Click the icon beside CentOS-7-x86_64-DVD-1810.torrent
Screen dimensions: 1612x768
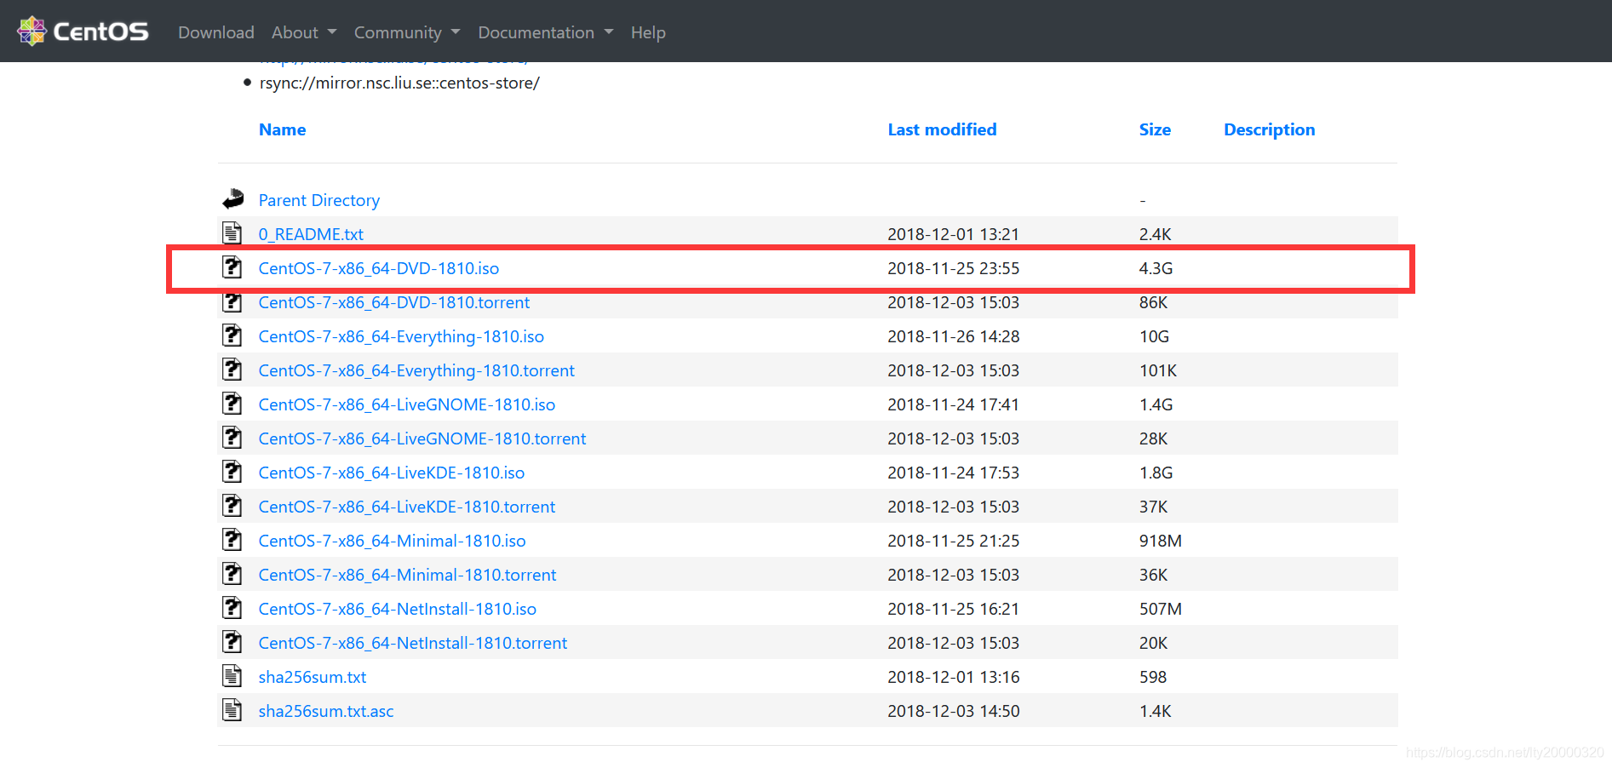point(232,301)
